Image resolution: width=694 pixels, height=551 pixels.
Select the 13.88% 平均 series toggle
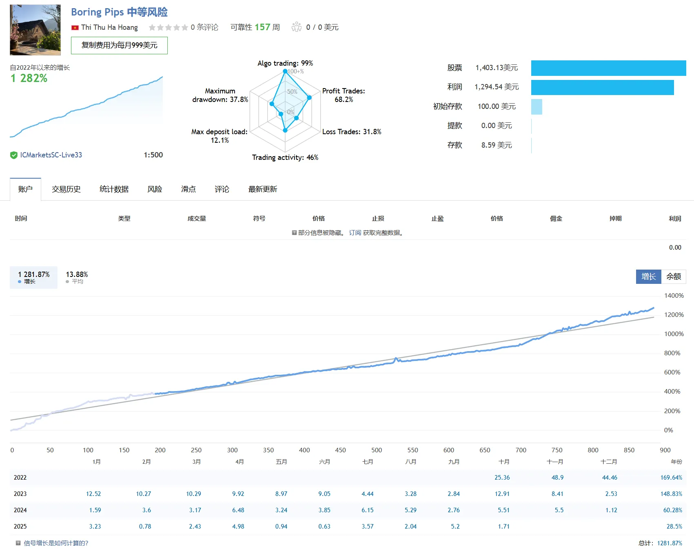[77, 277]
